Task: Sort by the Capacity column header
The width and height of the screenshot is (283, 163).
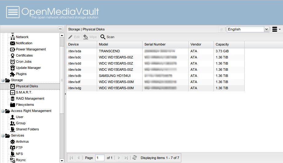Action: (x=229, y=45)
